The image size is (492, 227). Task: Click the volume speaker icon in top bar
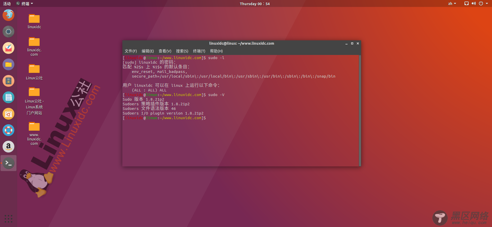click(x=473, y=4)
